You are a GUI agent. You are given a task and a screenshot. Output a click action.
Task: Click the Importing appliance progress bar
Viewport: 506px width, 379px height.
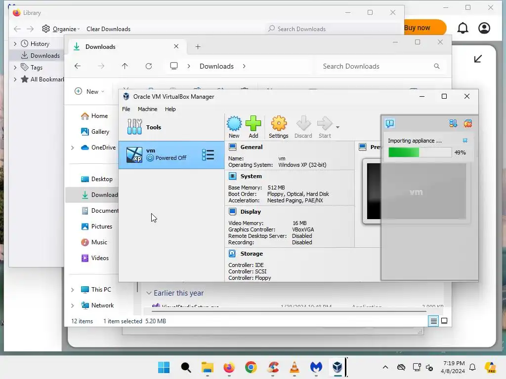click(x=420, y=152)
